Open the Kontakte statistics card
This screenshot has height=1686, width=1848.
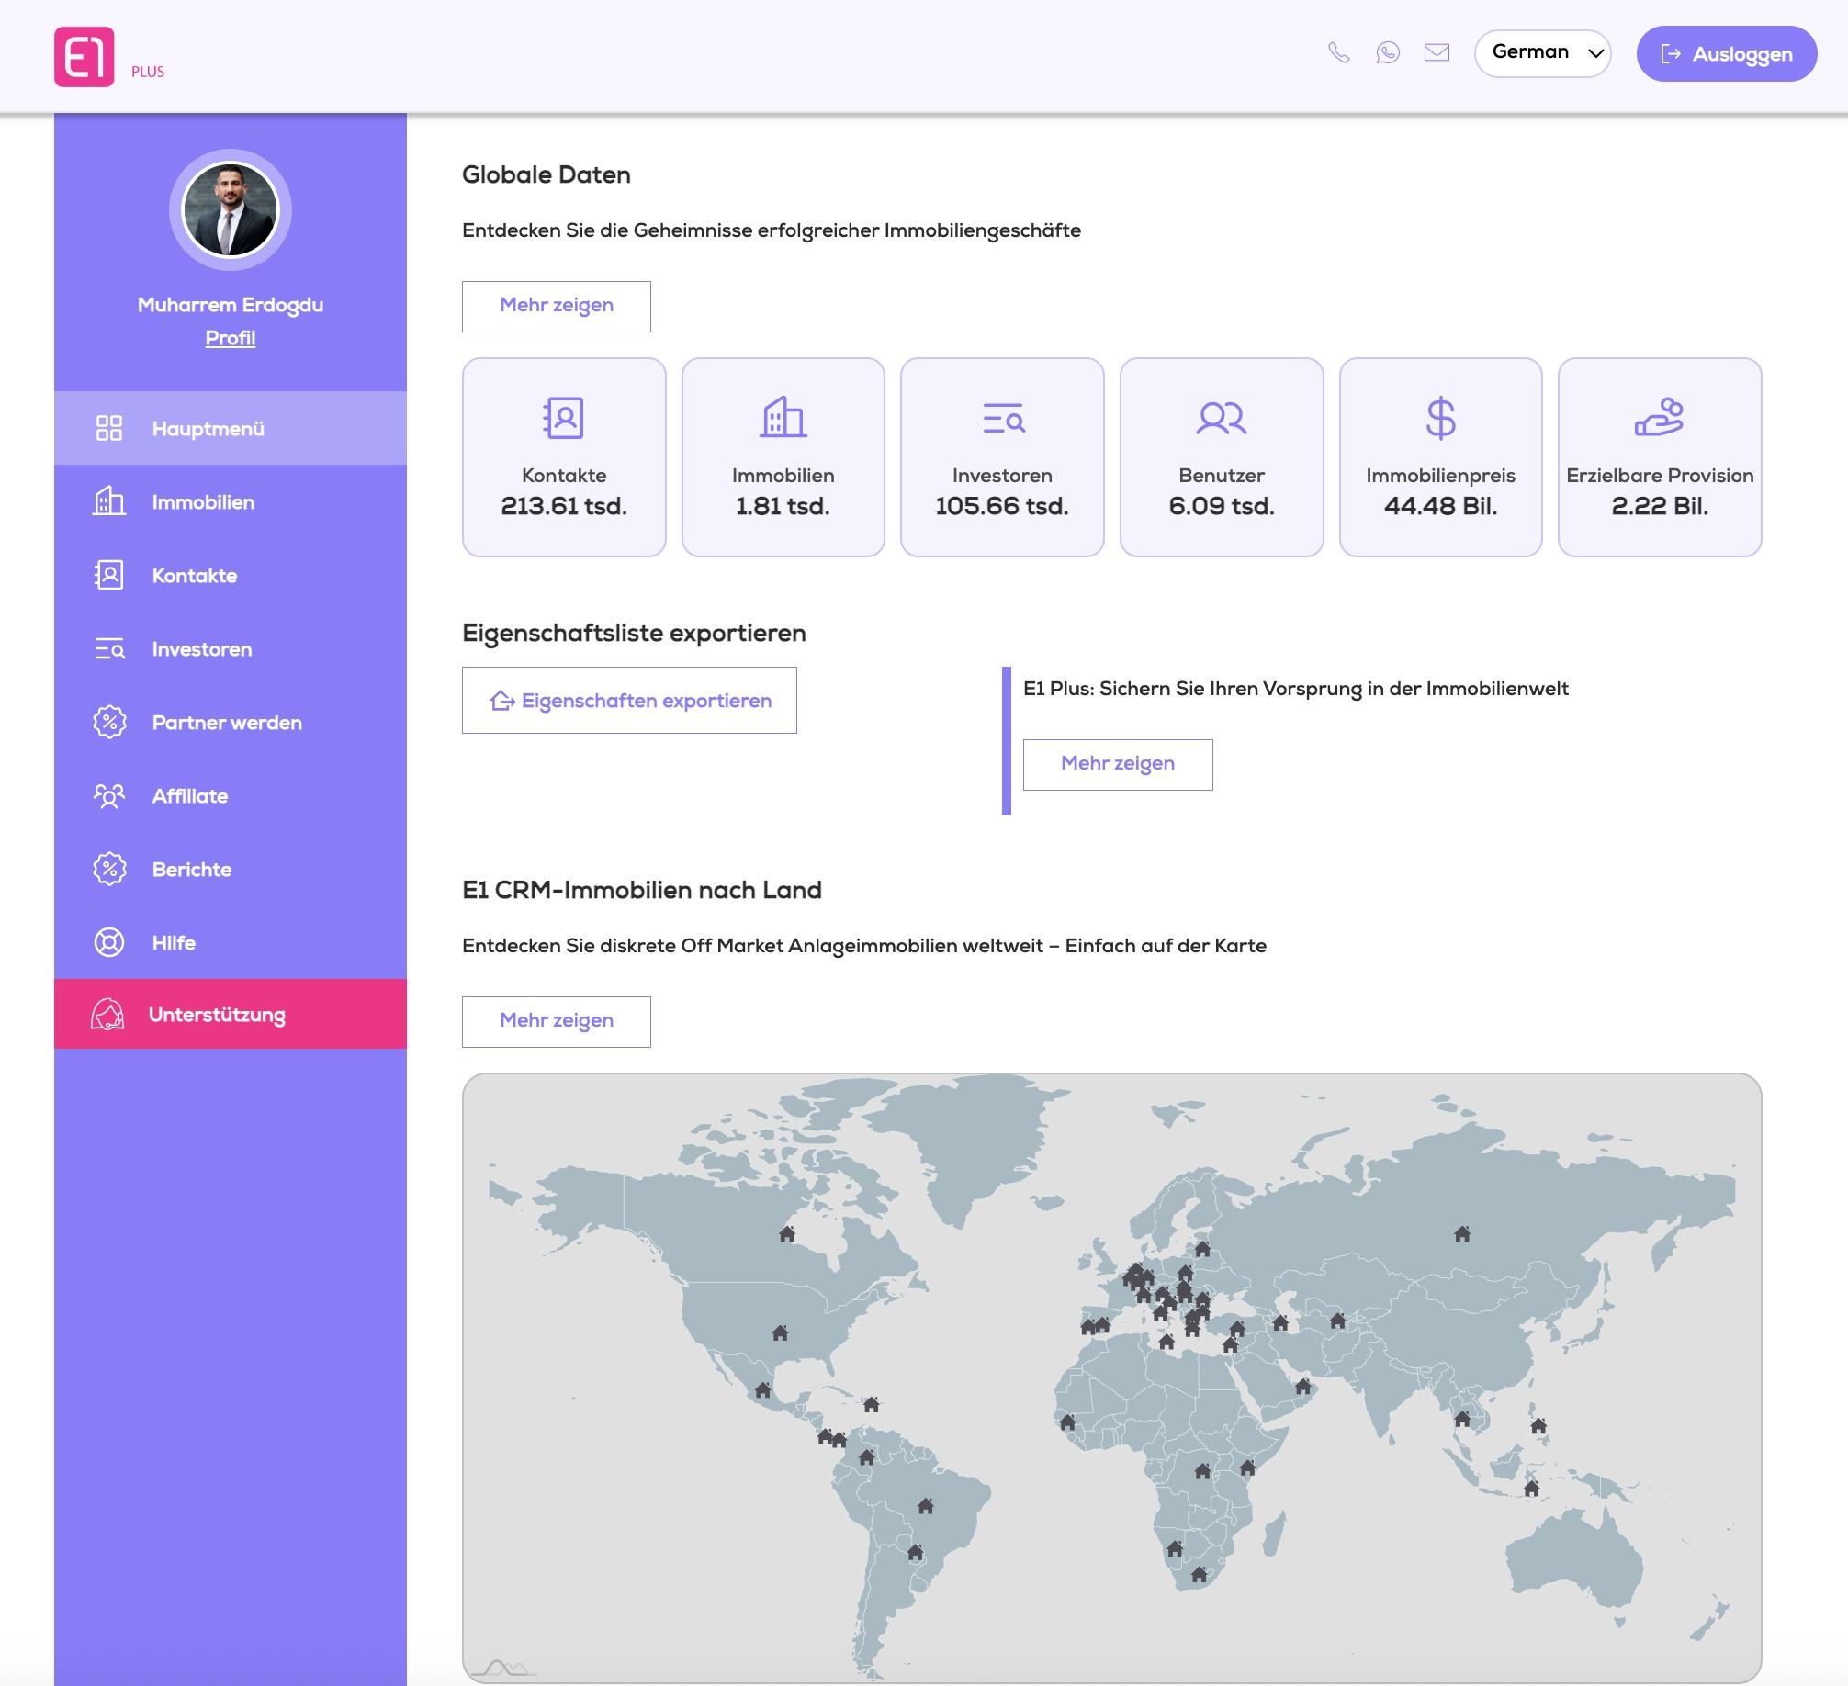[564, 456]
